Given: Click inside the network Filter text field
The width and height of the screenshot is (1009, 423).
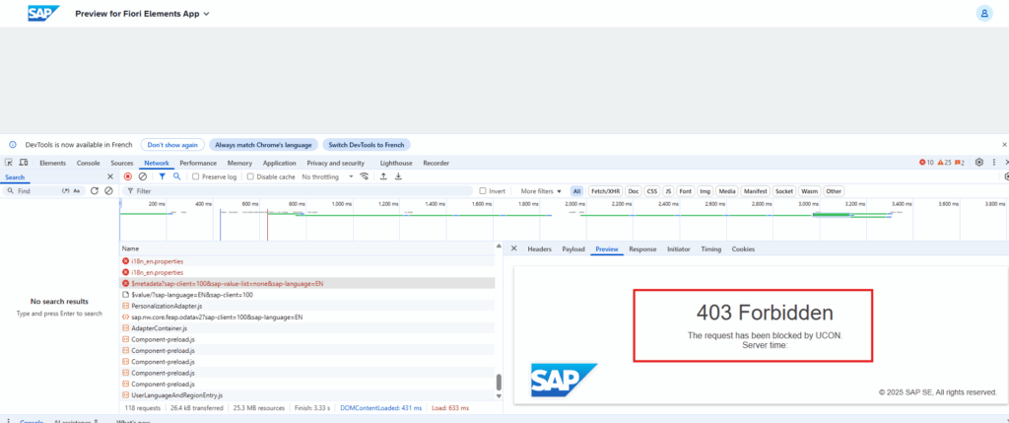Looking at the screenshot, I should pos(296,190).
